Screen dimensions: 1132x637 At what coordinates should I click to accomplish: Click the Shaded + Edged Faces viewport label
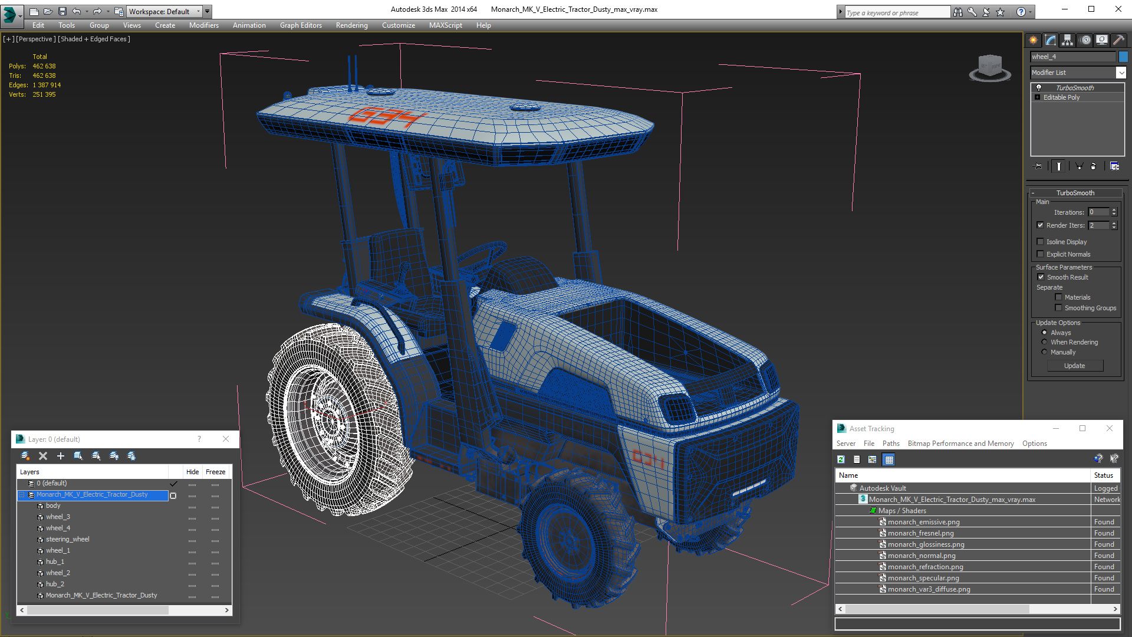(94, 39)
